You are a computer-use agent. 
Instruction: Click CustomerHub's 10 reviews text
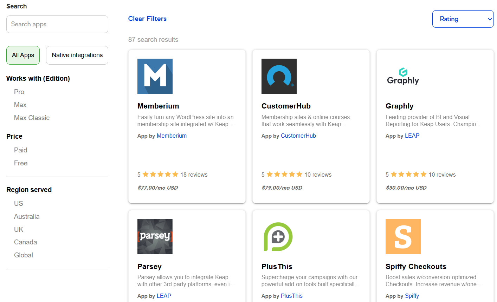coord(318,175)
